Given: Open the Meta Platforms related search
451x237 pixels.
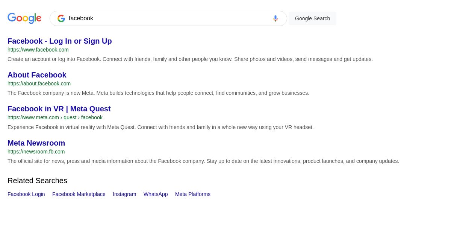Looking at the screenshot, I should pos(192,194).
